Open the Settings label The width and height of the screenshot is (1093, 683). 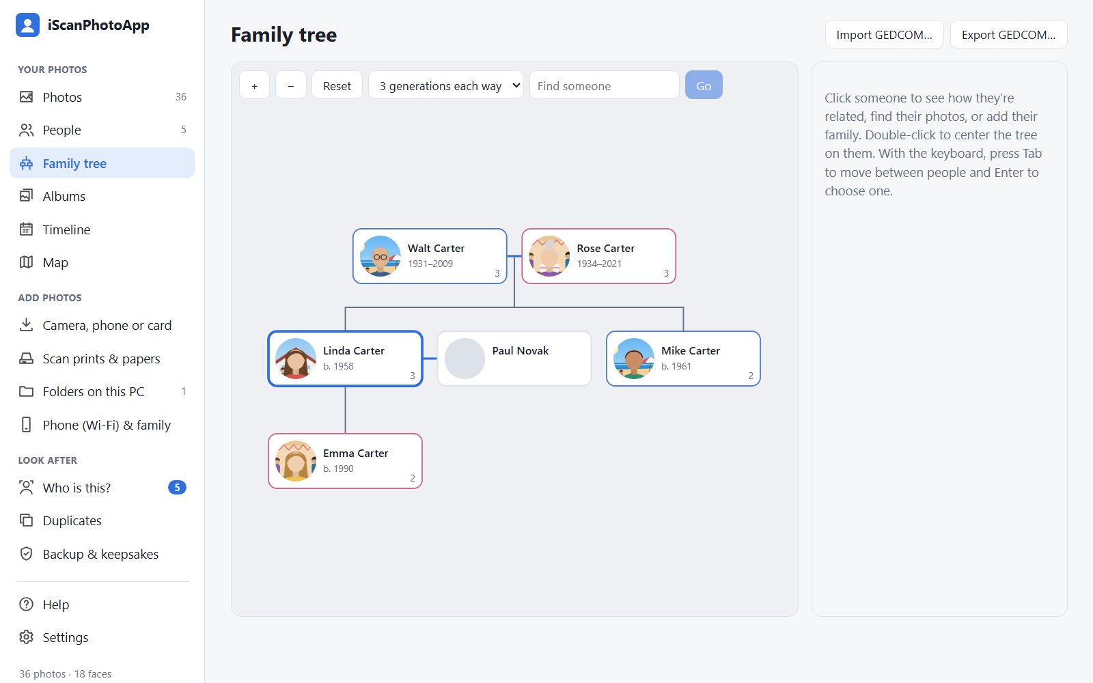click(66, 637)
